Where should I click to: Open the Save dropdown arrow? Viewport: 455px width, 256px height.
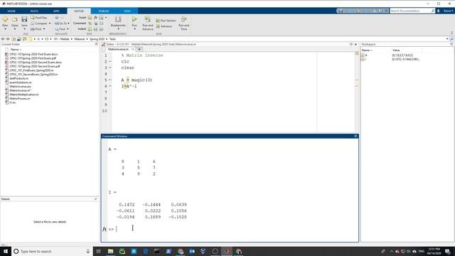coord(24,29)
